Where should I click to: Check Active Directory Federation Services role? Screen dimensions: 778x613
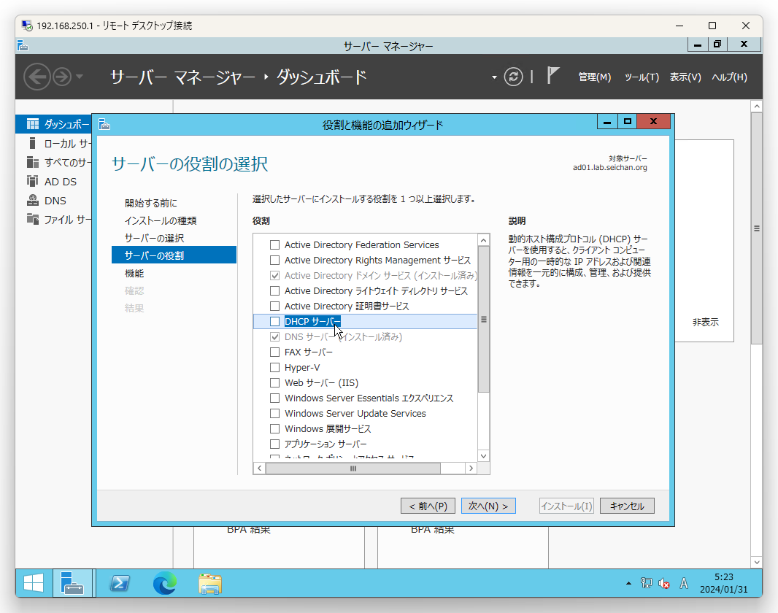[274, 245]
